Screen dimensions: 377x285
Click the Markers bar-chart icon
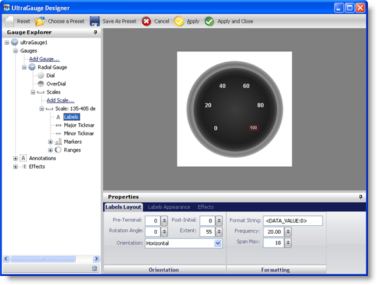tap(58, 142)
